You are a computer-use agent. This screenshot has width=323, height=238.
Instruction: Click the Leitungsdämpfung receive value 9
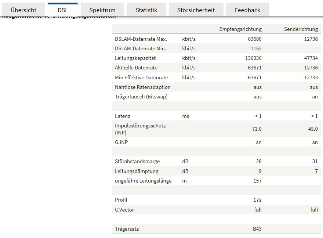pos(260,171)
